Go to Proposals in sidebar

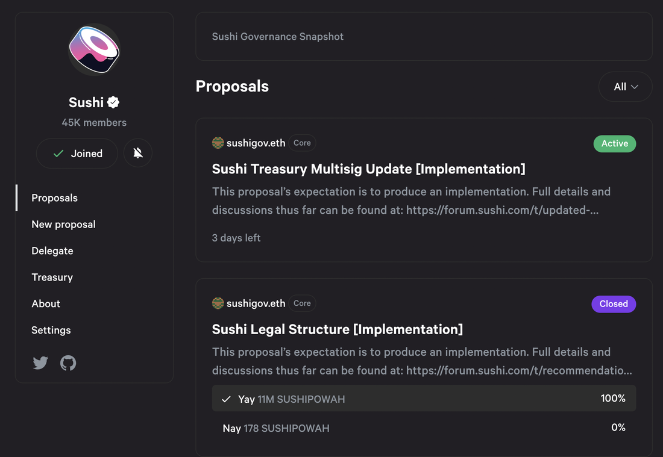coord(54,198)
